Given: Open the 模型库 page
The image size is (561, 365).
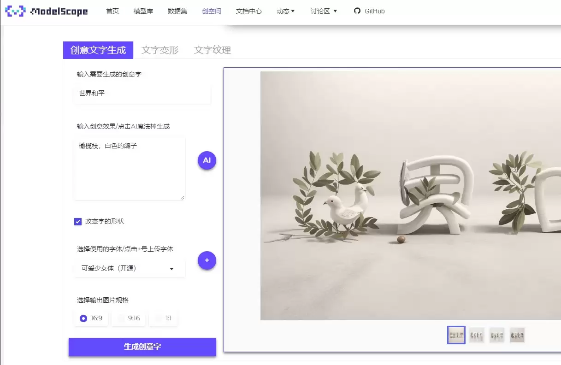Looking at the screenshot, I should tap(143, 11).
